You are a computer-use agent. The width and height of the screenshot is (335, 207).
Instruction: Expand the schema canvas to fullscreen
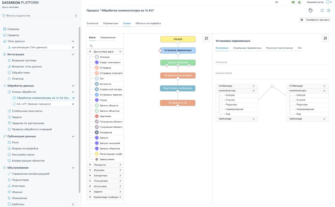pyautogui.click(x=206, y=39)
